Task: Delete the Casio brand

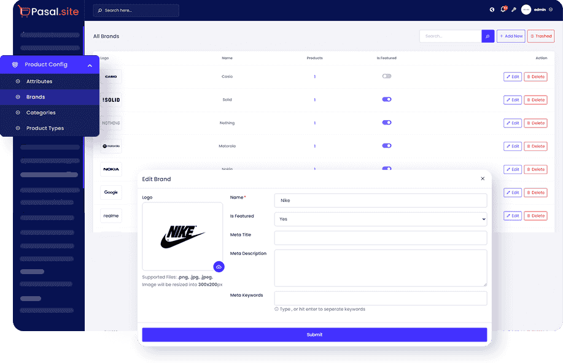Action: [535, 77]
